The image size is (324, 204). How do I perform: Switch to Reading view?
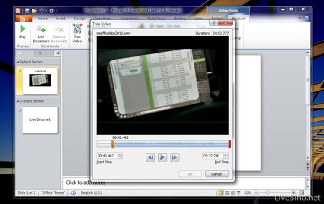click(232, 193)
